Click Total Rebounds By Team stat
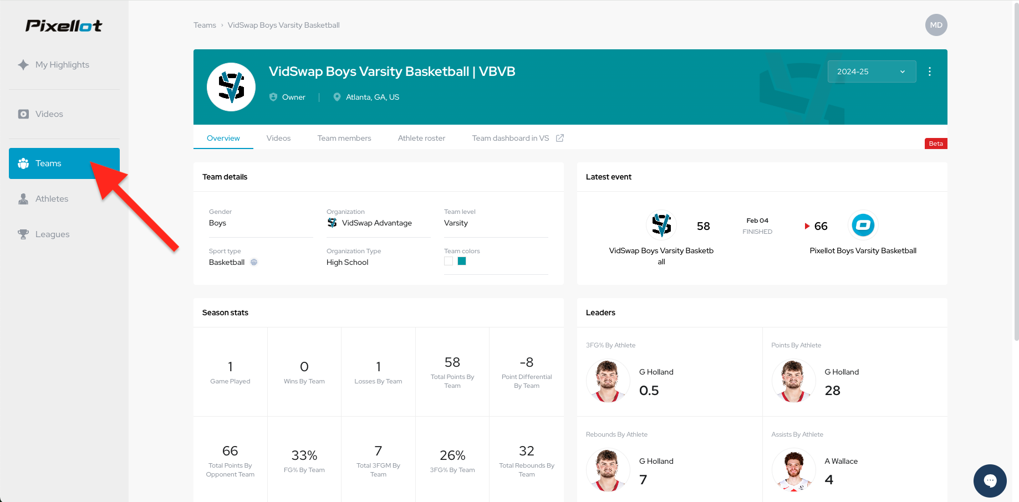This screenshot has height=502, width=1019. [x=527, y=460]
